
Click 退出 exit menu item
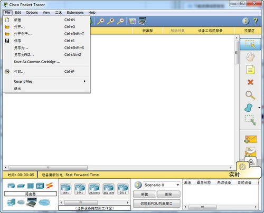[x=46, y=89]
